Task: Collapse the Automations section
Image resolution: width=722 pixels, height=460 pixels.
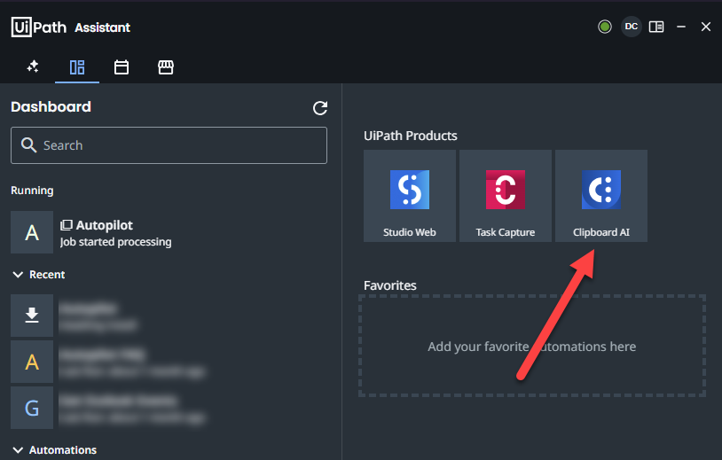Action: [18, 450]
